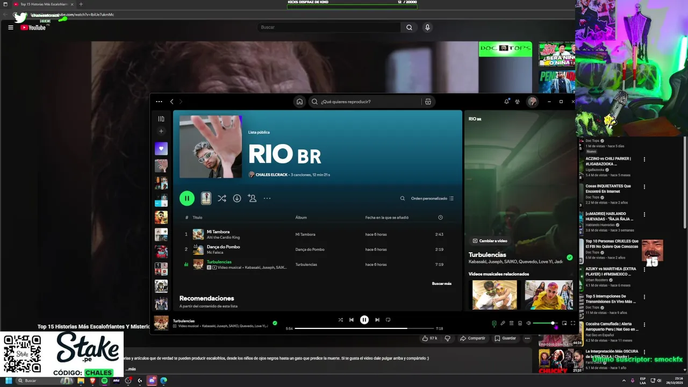Select the 'Dança do Pombo' track title
Image resolution: width=688 pixels, height=387 pixels.
(x=224, y=247)
